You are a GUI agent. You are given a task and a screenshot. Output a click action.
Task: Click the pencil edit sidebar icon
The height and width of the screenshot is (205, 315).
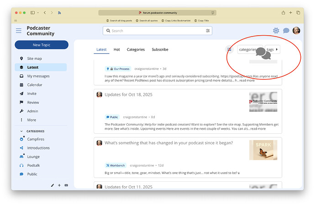click(x=52, y=185)
